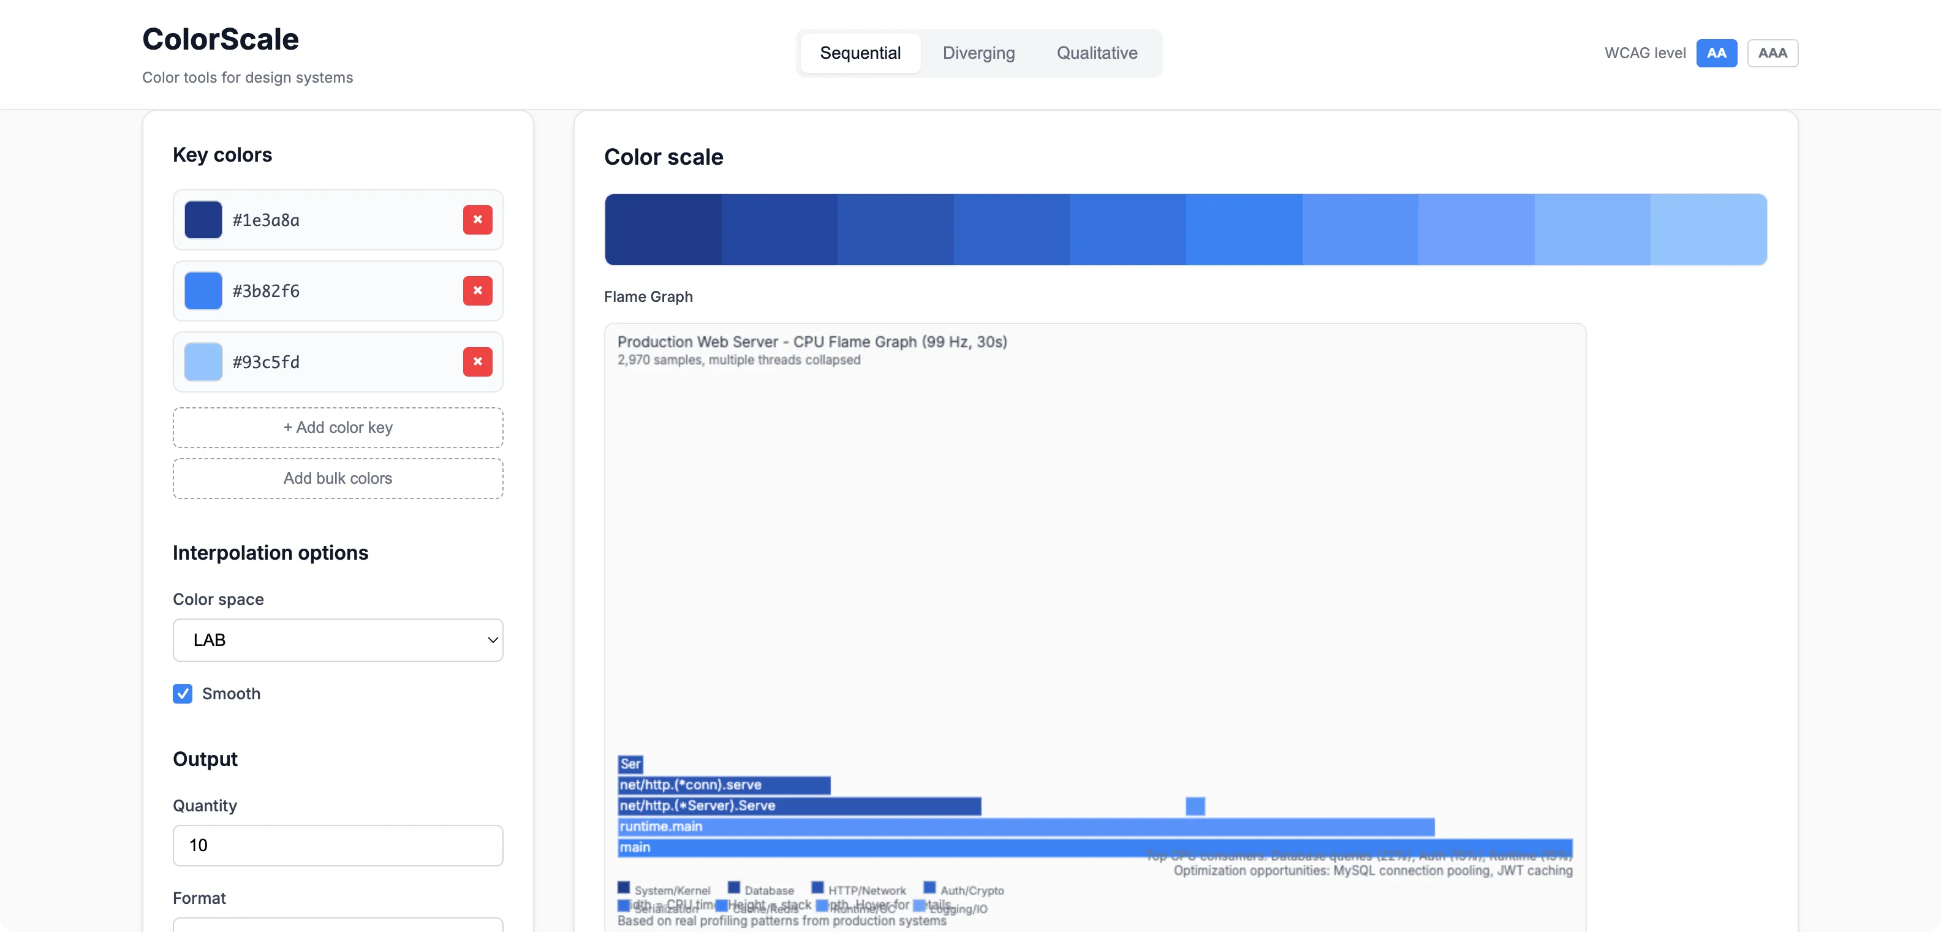The width and height of the screenshot is (1941, 932).
Task: Click Add bulk colors button
Action: click(x=338, y=478)
